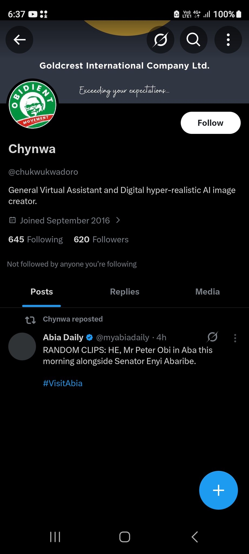
Task: View the 620 Followers list
Action: point(101,239)
